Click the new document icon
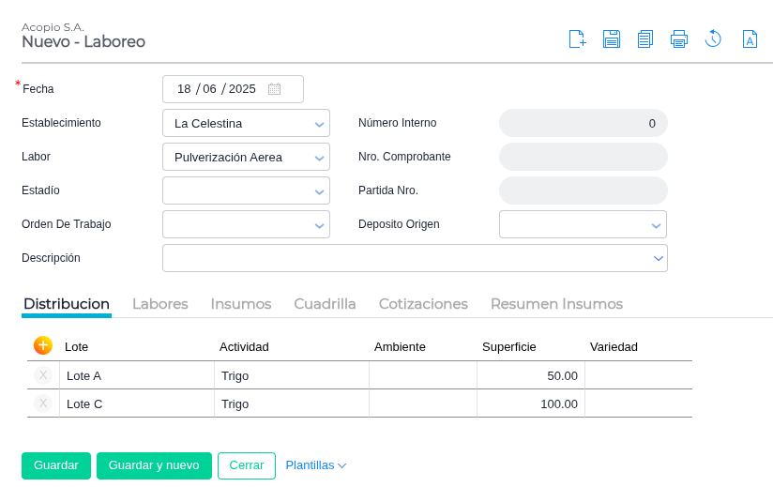 577,39
